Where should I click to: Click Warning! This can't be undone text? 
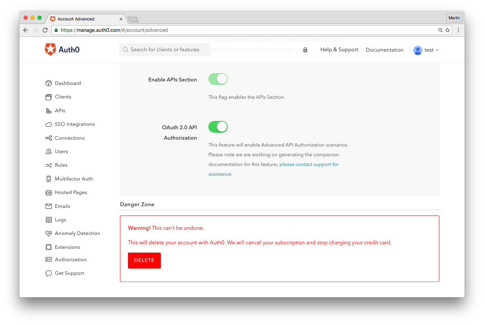pyautogui.click(x=166, y=228)
